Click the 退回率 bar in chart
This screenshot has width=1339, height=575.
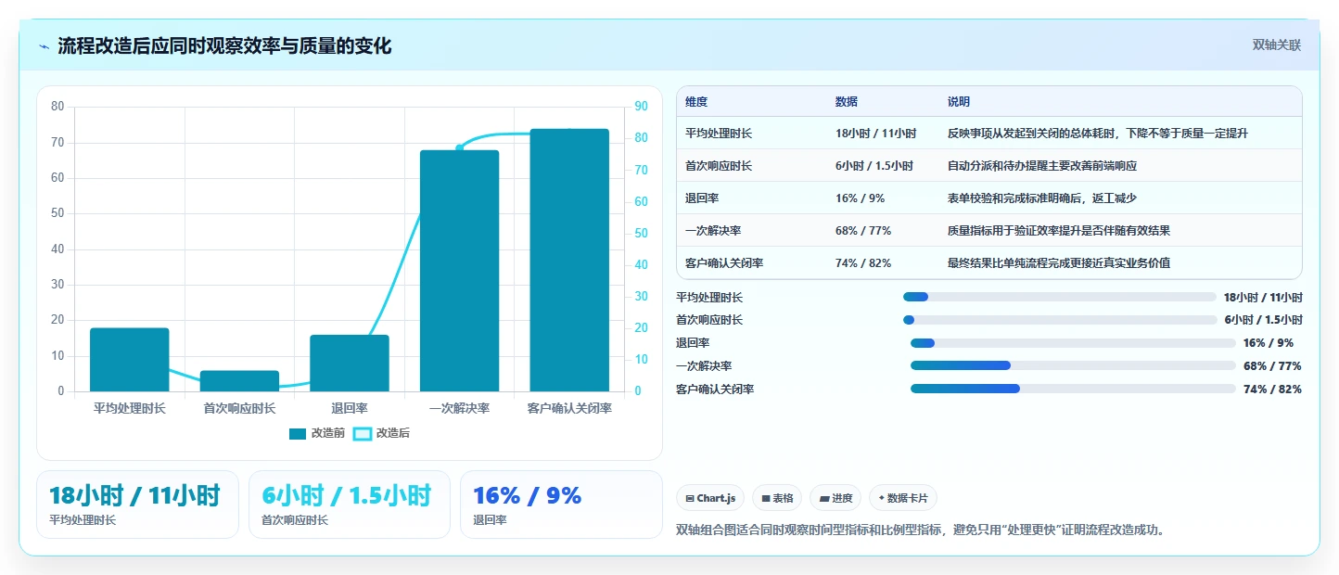350,364
